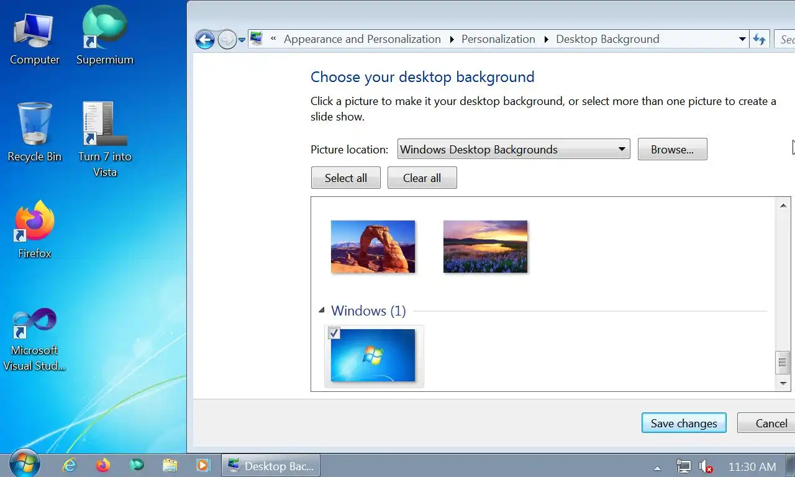Image resolution: width=795 pixels, height=477 pixels.
Task: Open the Picture location combo box
Action: [x=514, y=149]
